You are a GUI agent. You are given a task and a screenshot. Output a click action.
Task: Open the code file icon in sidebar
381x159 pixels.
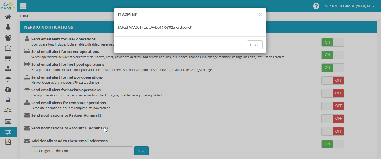pyautogui.click(x=8, y=142)
